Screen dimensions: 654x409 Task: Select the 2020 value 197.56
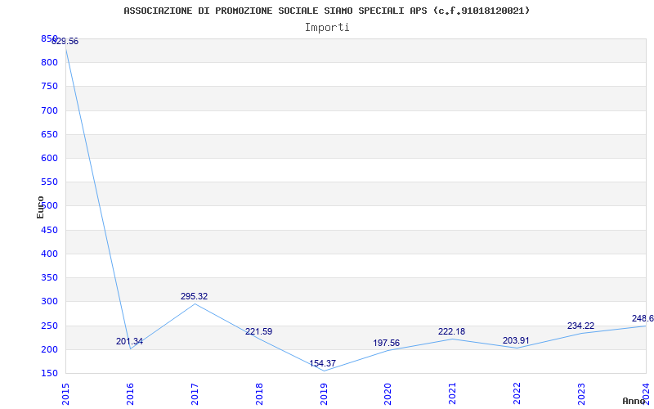(387, 344)
